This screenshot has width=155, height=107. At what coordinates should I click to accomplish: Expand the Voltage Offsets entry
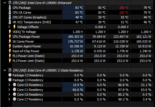click(9, 27)
